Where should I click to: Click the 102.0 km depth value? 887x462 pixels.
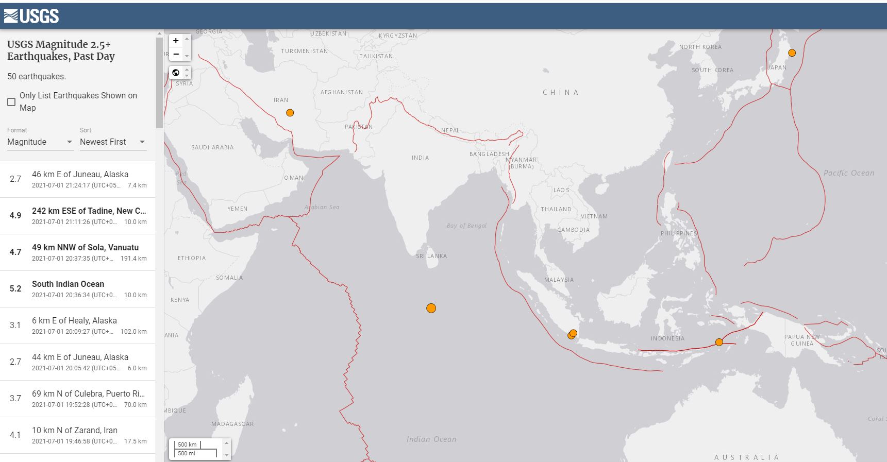[133, 332]
